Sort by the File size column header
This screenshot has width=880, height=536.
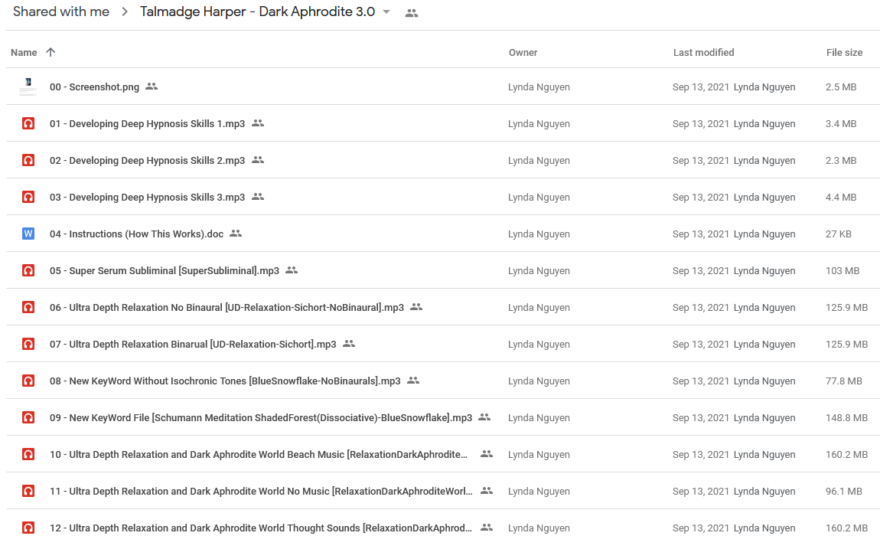844,52
